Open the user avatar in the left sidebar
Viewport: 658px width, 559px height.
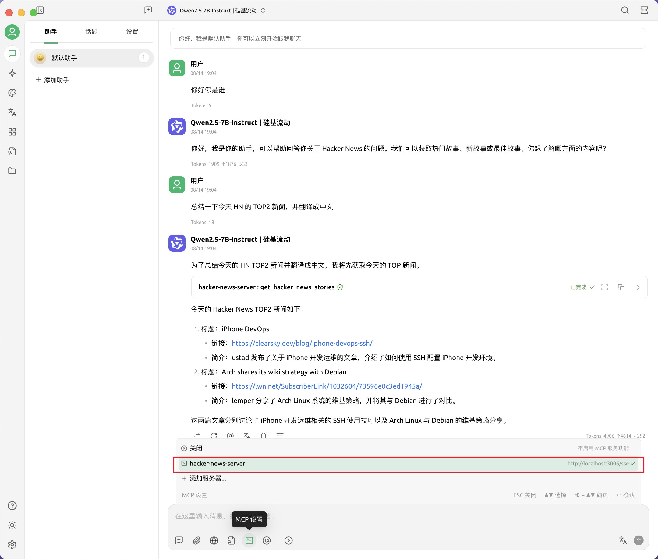12,32
